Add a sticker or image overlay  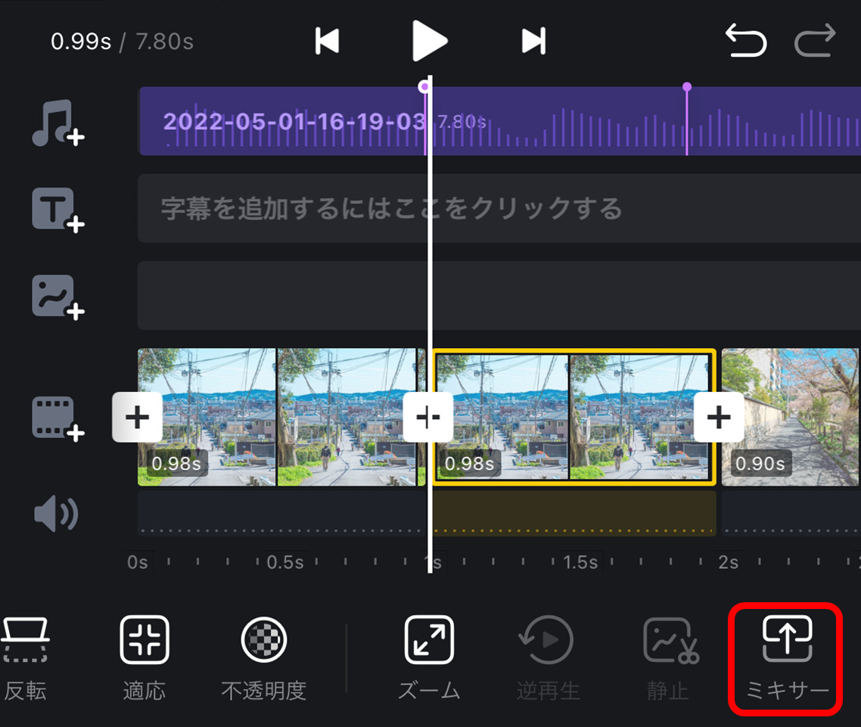(58, 297)
